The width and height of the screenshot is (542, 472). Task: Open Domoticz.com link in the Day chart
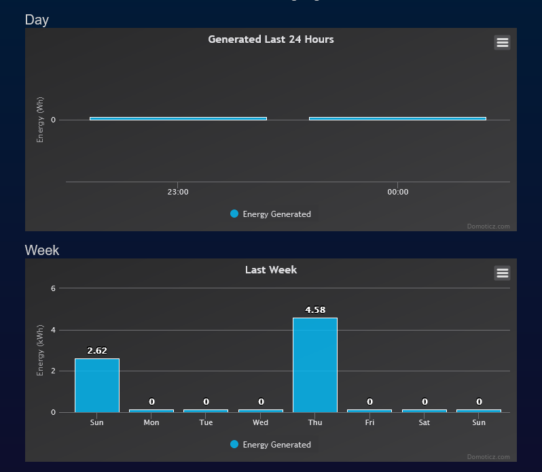488,226
